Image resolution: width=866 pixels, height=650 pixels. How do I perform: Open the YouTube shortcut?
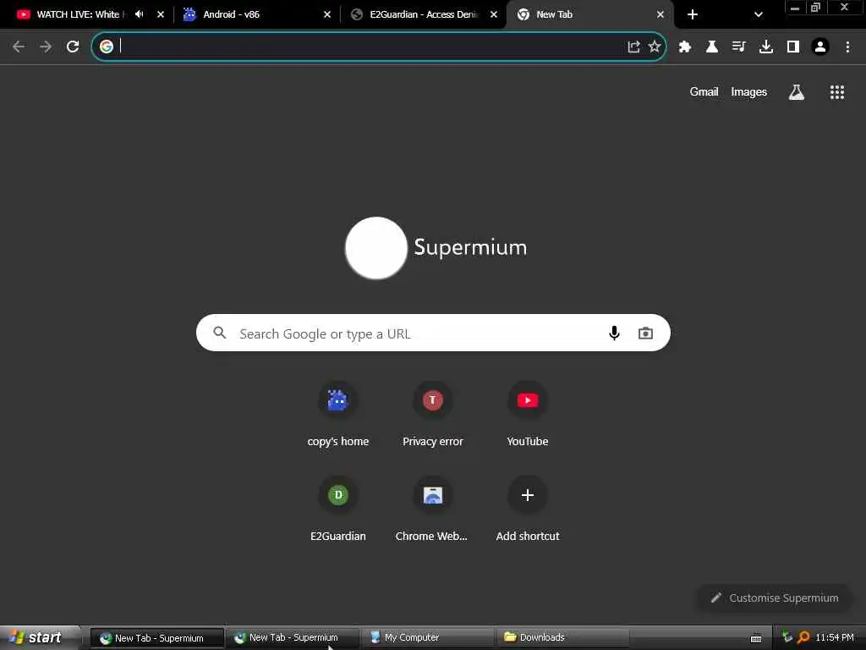coord(528,415)
